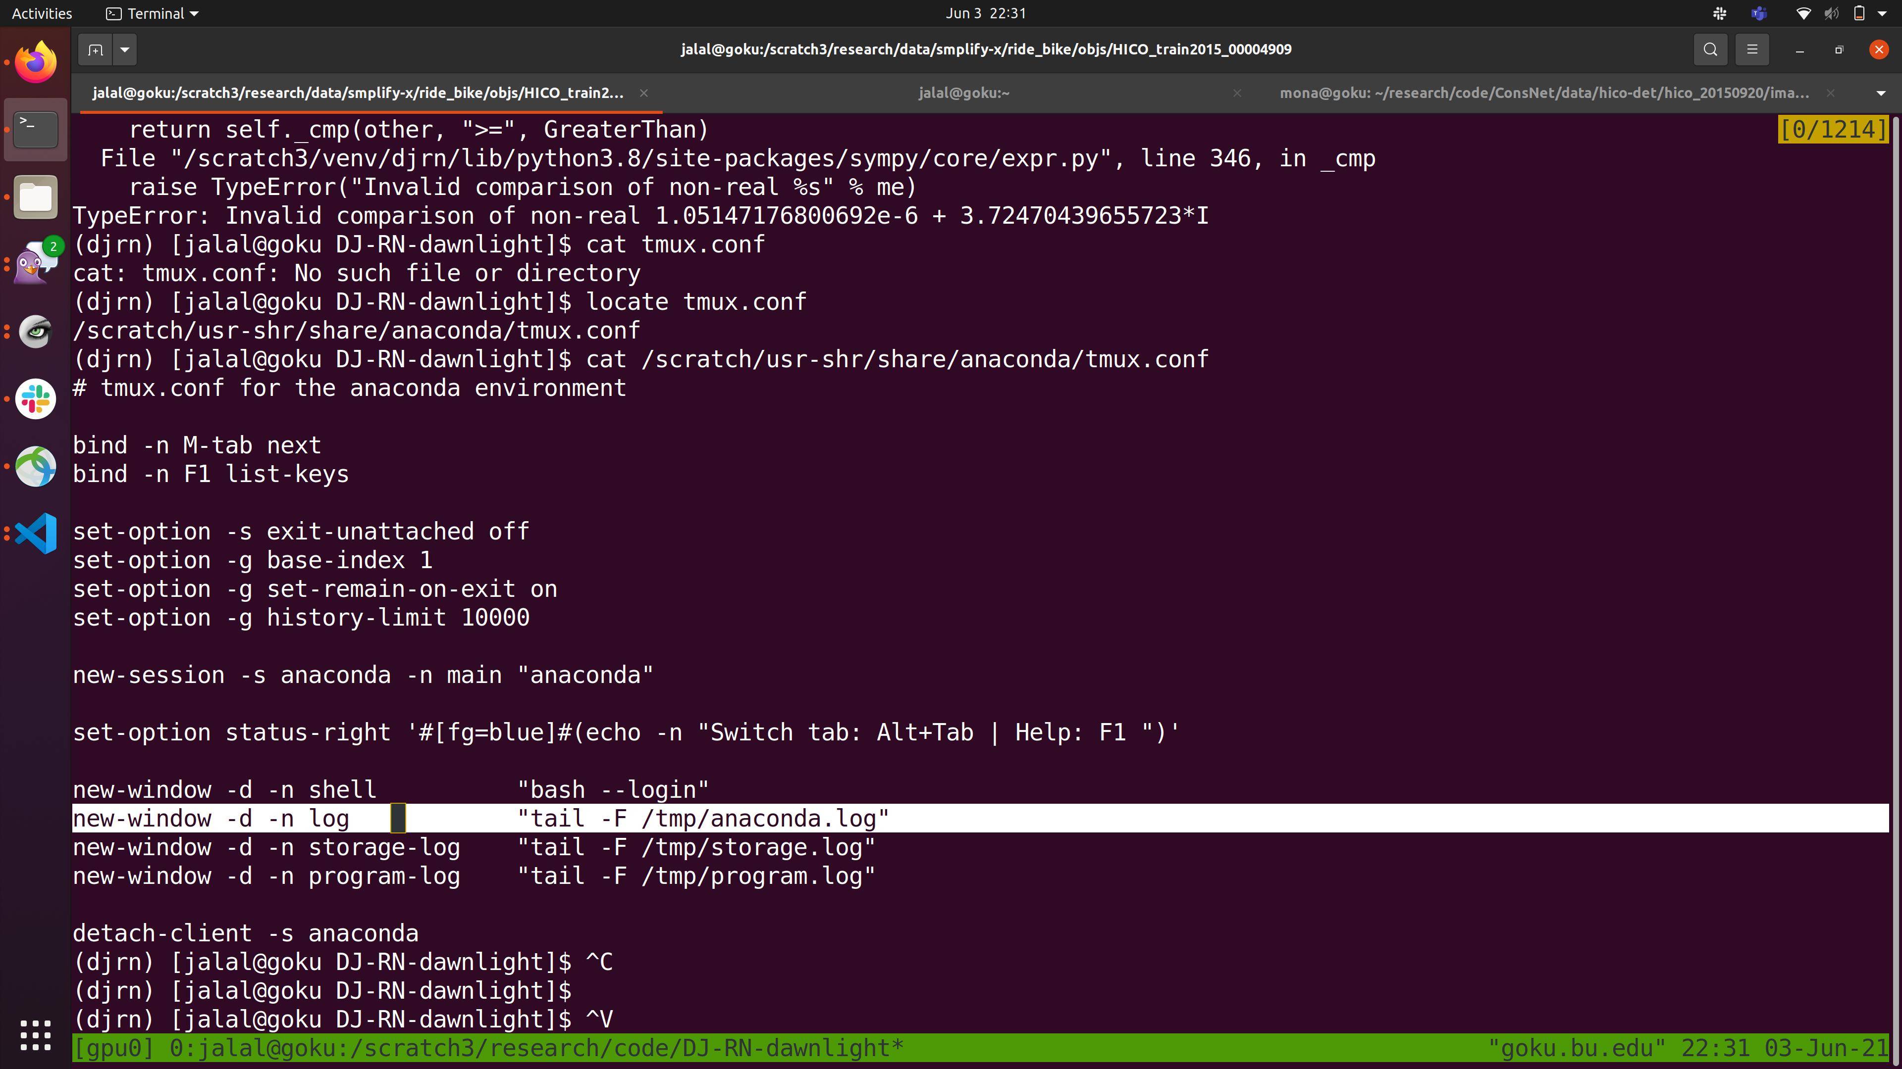Click 'set-option -g base-index 1' line

pos(253,561)
